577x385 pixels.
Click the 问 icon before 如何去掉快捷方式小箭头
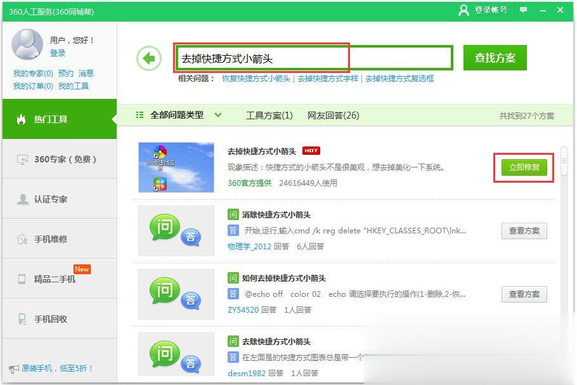[x=233, y=278]
